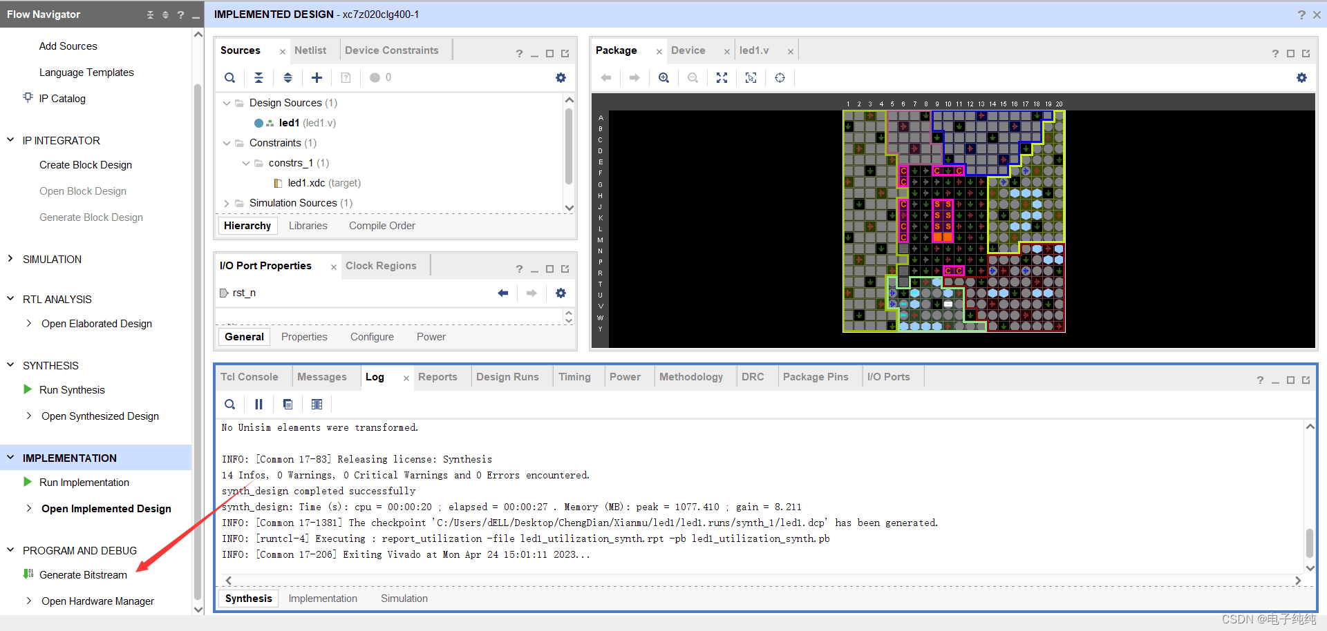1327x631 pixels.
Task: Fit the Package view to window
Action: (x=722, y=78)
